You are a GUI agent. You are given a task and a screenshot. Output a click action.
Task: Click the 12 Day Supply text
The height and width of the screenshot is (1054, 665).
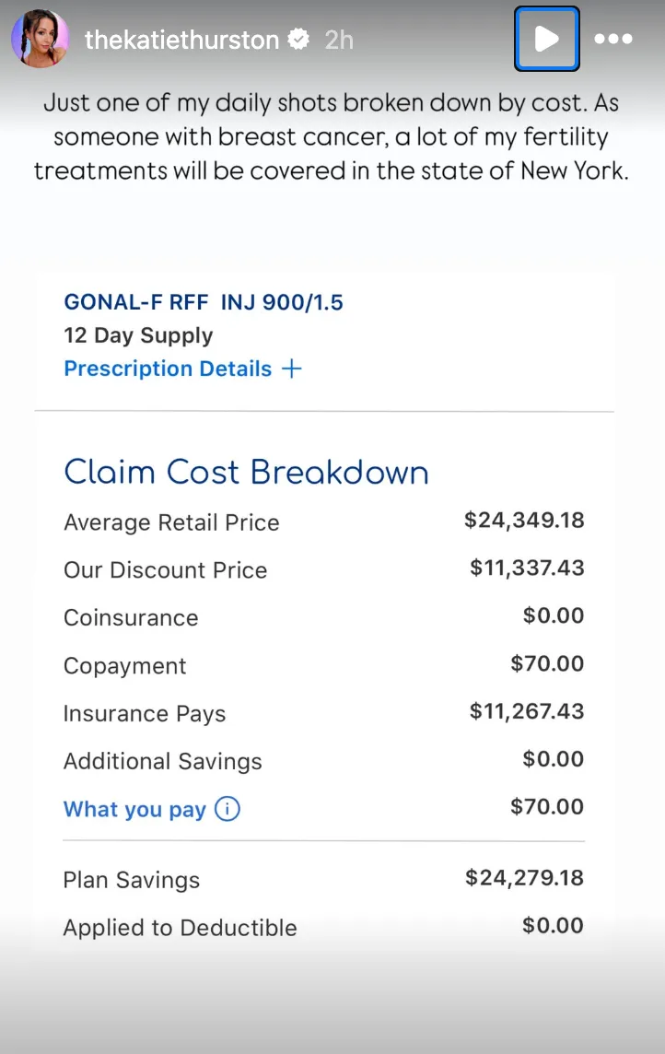click(138, 335)
